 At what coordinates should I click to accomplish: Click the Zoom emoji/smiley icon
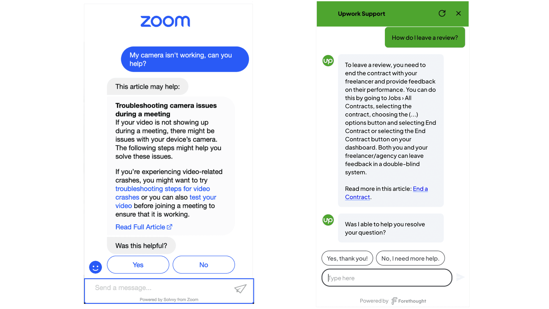pyautogui.click(x=96, y=267)
